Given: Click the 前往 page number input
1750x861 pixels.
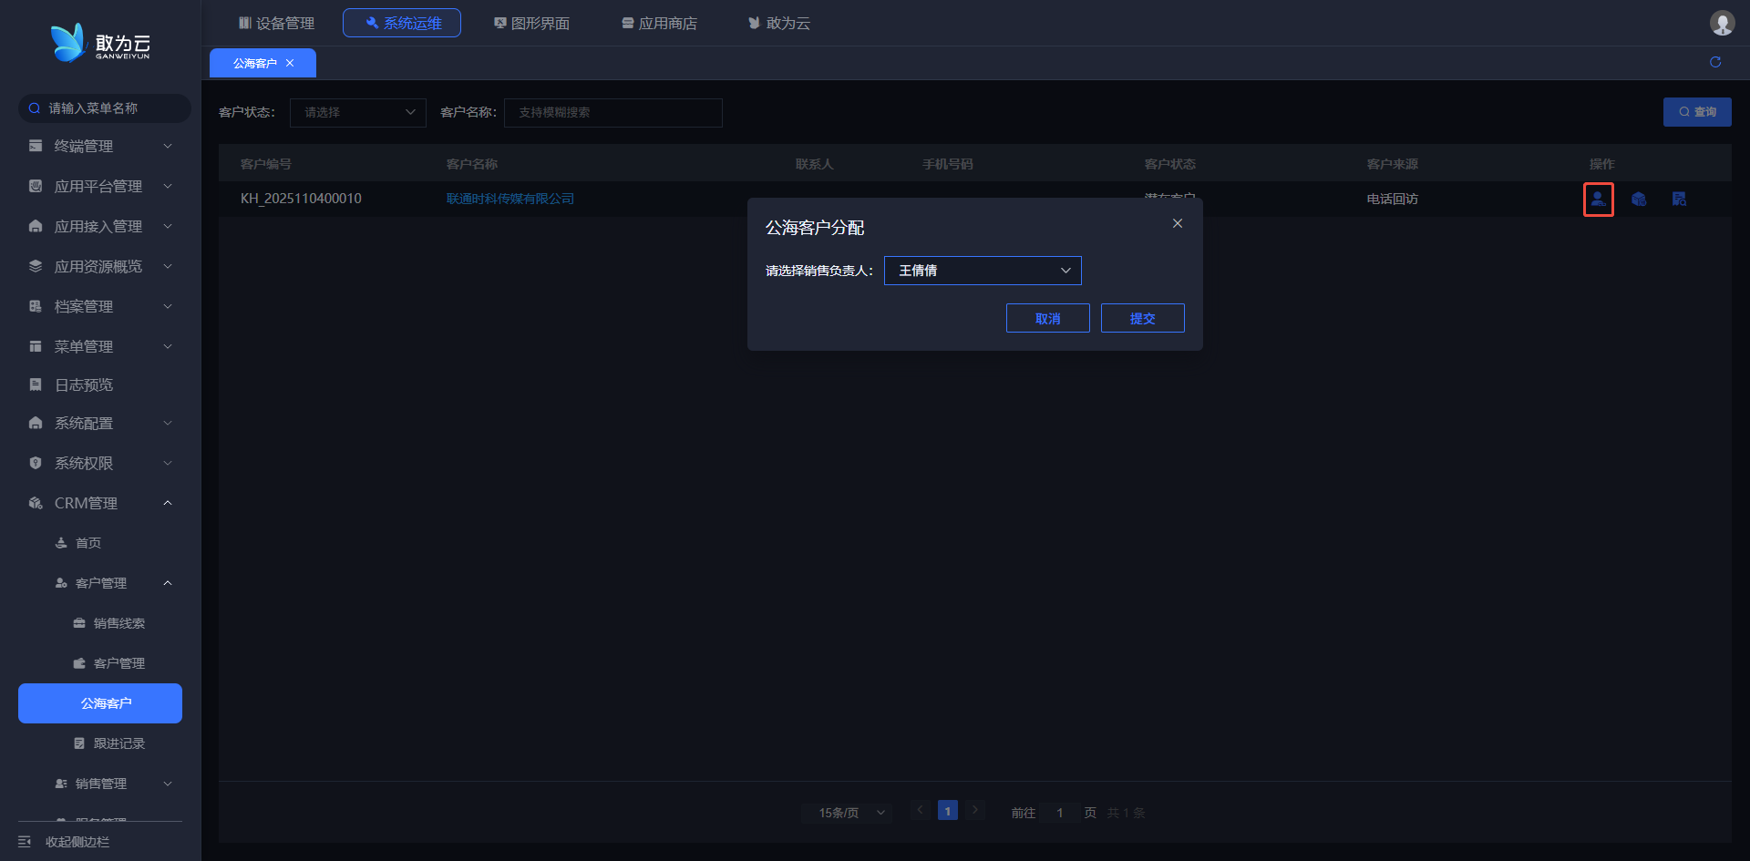Looking at the screenshot, I should (x=1060, y=812).
